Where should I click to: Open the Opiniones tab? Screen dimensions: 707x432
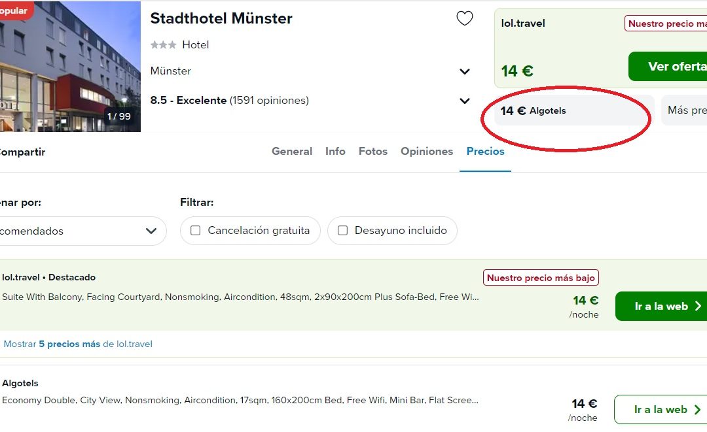coord(427,151)
